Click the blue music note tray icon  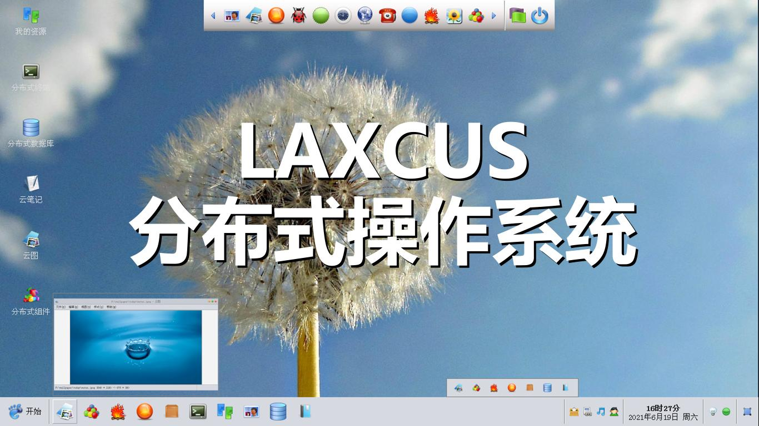(x=601, y=412)
